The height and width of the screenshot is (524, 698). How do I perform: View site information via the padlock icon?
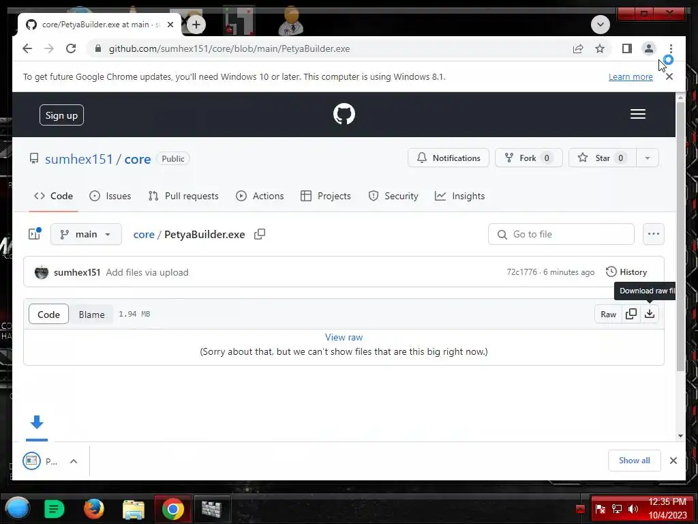98,48
